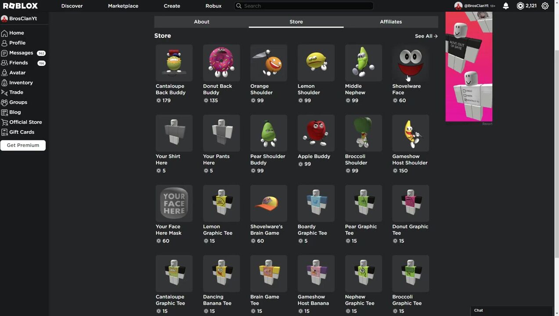Viewport: 559px width, 316px height.
Task: Click the See All store link
Action: tap(426, 36)
